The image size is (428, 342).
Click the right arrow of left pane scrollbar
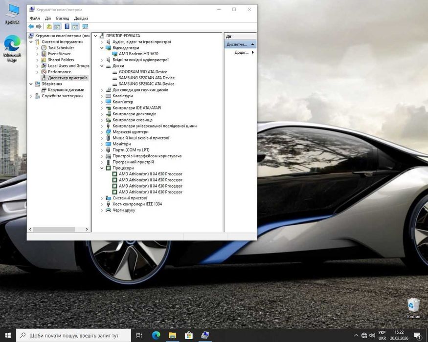[87, 229]
